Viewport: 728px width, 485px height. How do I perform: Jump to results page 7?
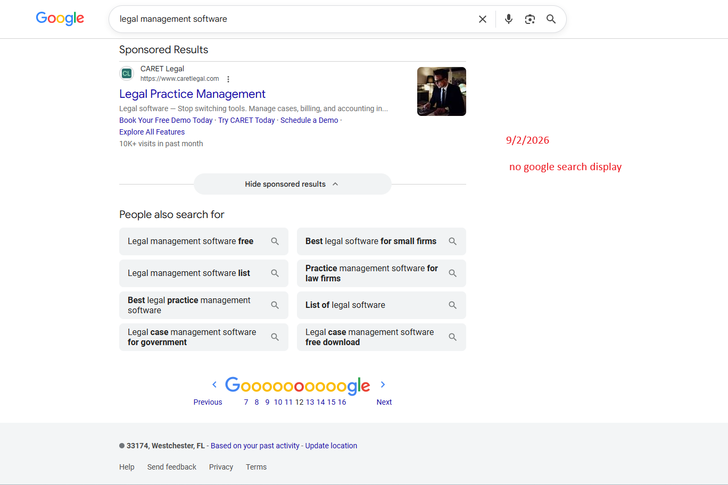click(x=246, y=402)
